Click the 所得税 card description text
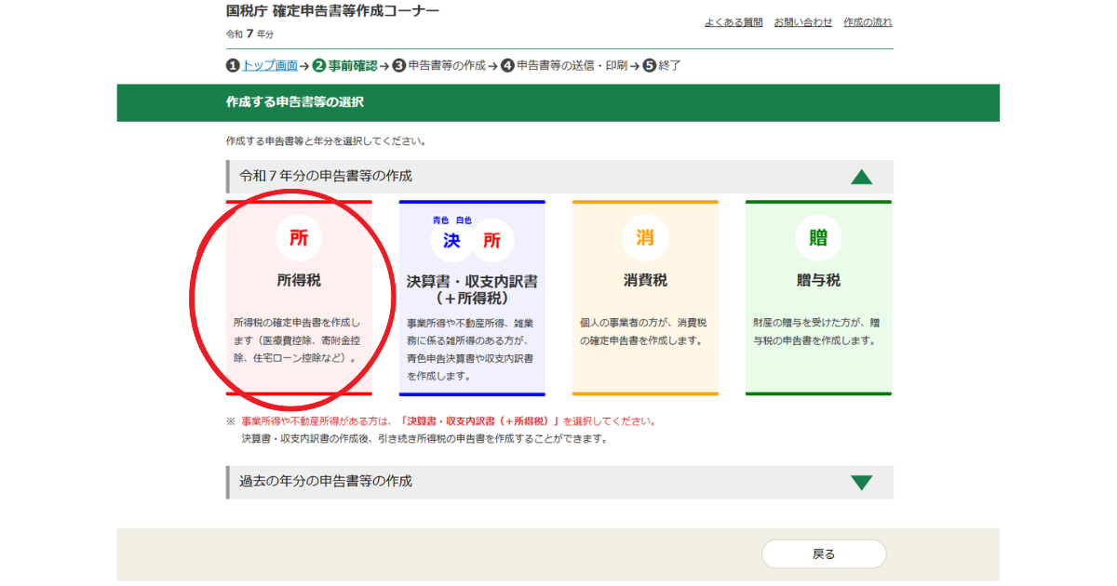 click(299, 340)
